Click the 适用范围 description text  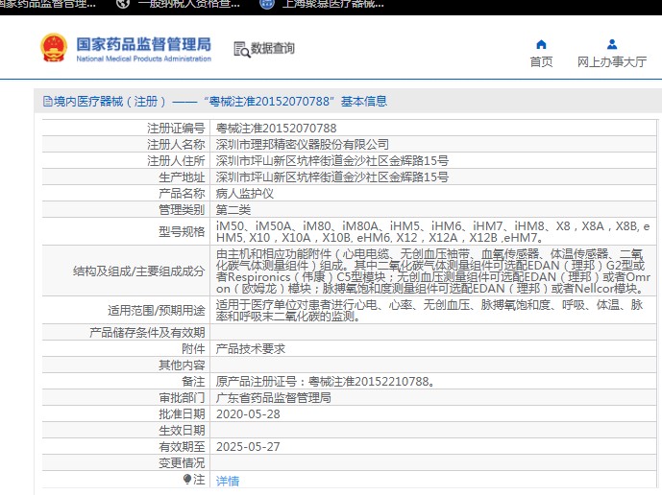point(429,310)
